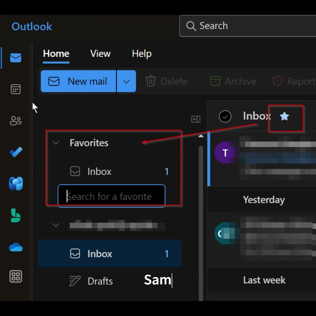Click the Report shield icon
Screen dimensions: 316x316
pyautogui.click(x=277, y=81)
